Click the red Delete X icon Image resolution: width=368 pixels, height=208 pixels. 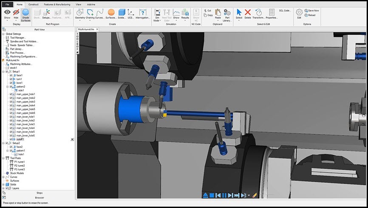coord(248,12)
